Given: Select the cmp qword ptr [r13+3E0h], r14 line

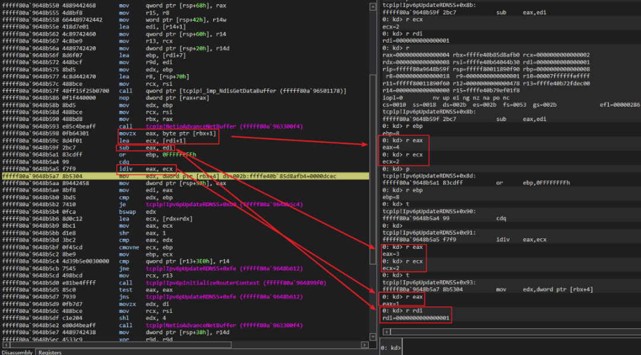Looking at the screenshot, I should pos(186,261).
